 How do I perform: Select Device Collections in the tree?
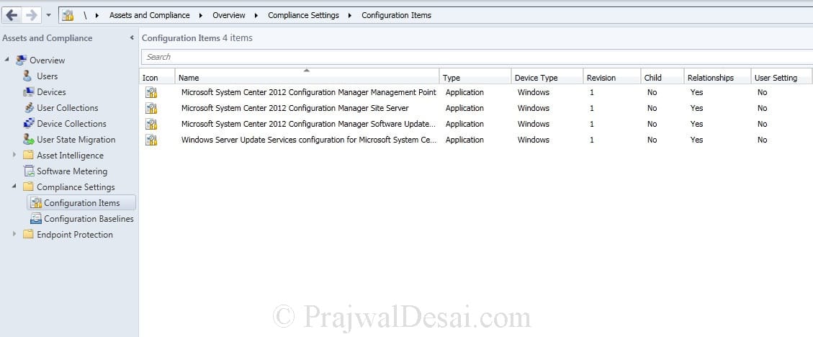point(71,123)
